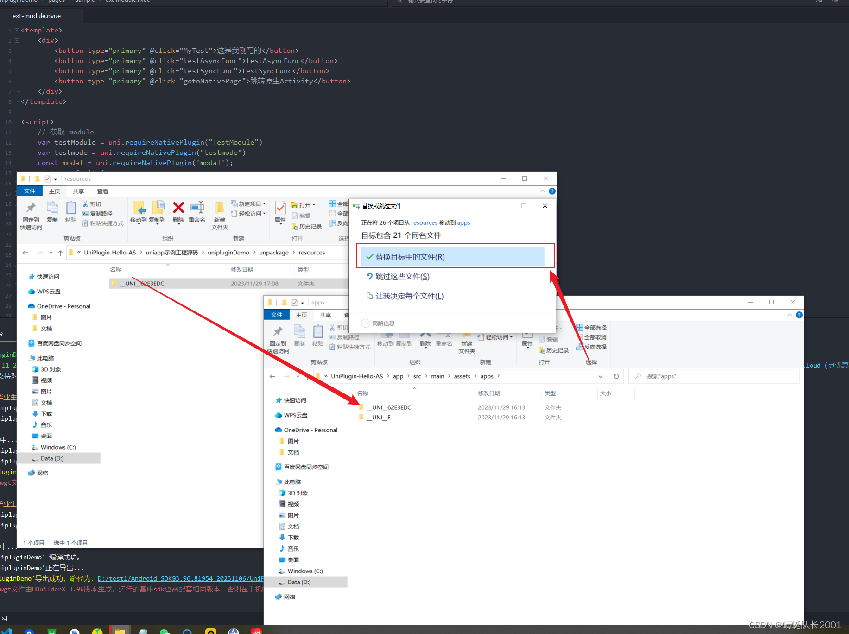Click Windows (C:) in resources window sidebar
The image size is (849, 634).
tap(58, 447)
